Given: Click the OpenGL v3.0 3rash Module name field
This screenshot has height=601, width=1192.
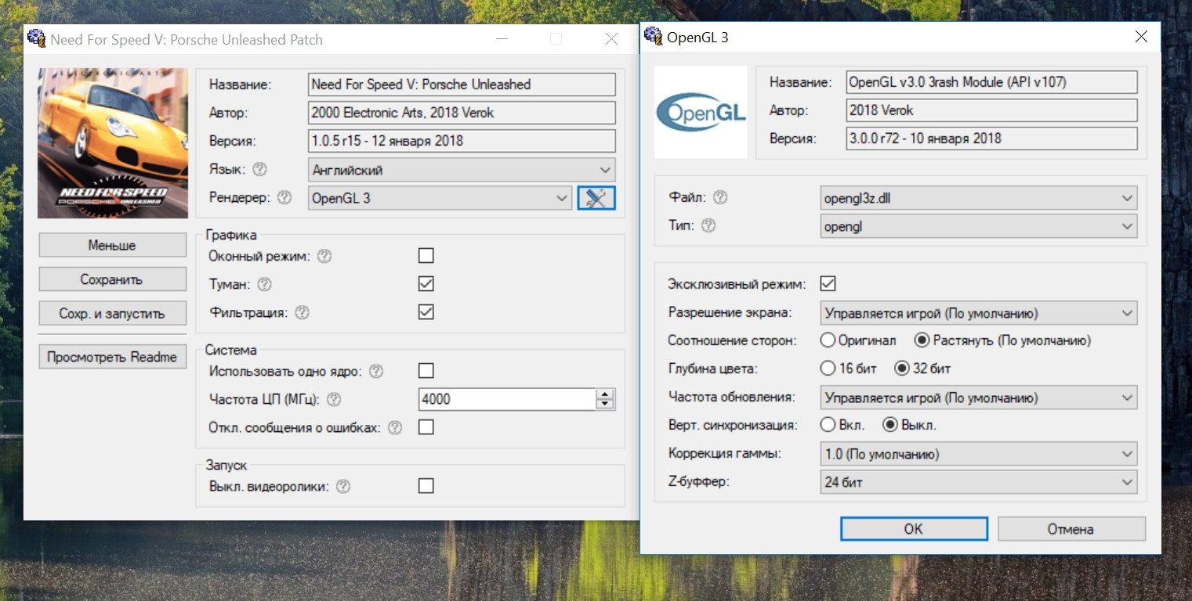Looking at the screenshot, I should coord(992,82).
